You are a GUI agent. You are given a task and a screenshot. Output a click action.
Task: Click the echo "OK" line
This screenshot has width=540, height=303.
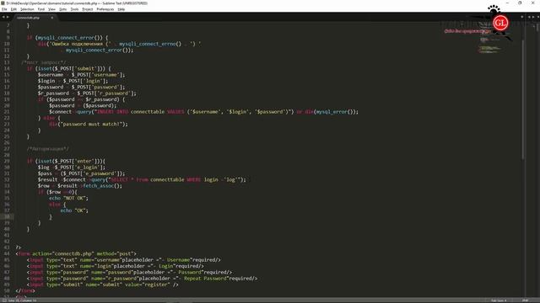coord(74,210)
